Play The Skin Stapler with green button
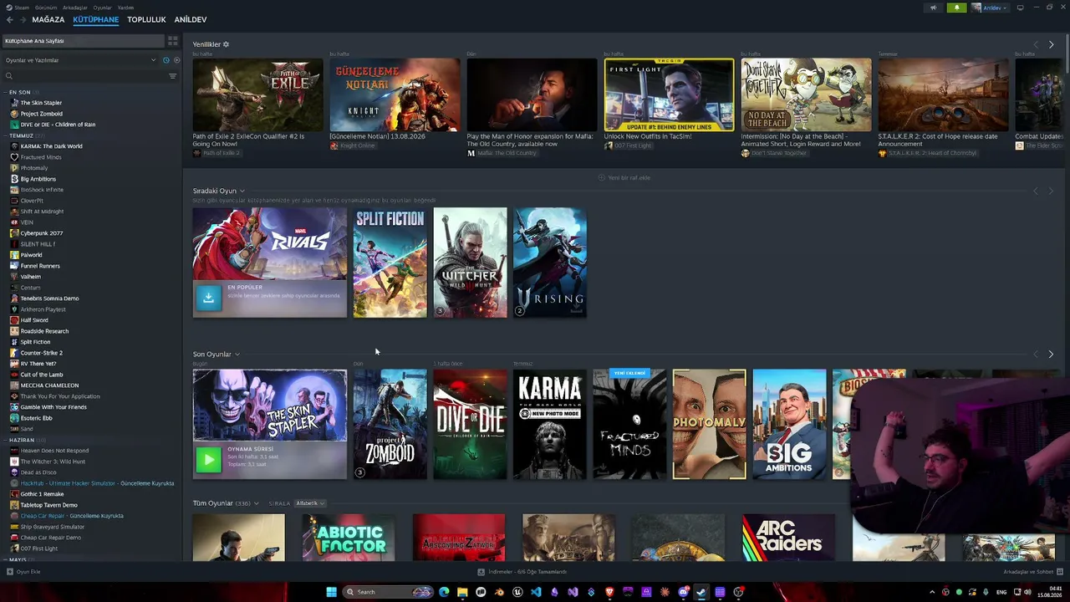This screenshot has height=602, width=1070. (208, 459)
